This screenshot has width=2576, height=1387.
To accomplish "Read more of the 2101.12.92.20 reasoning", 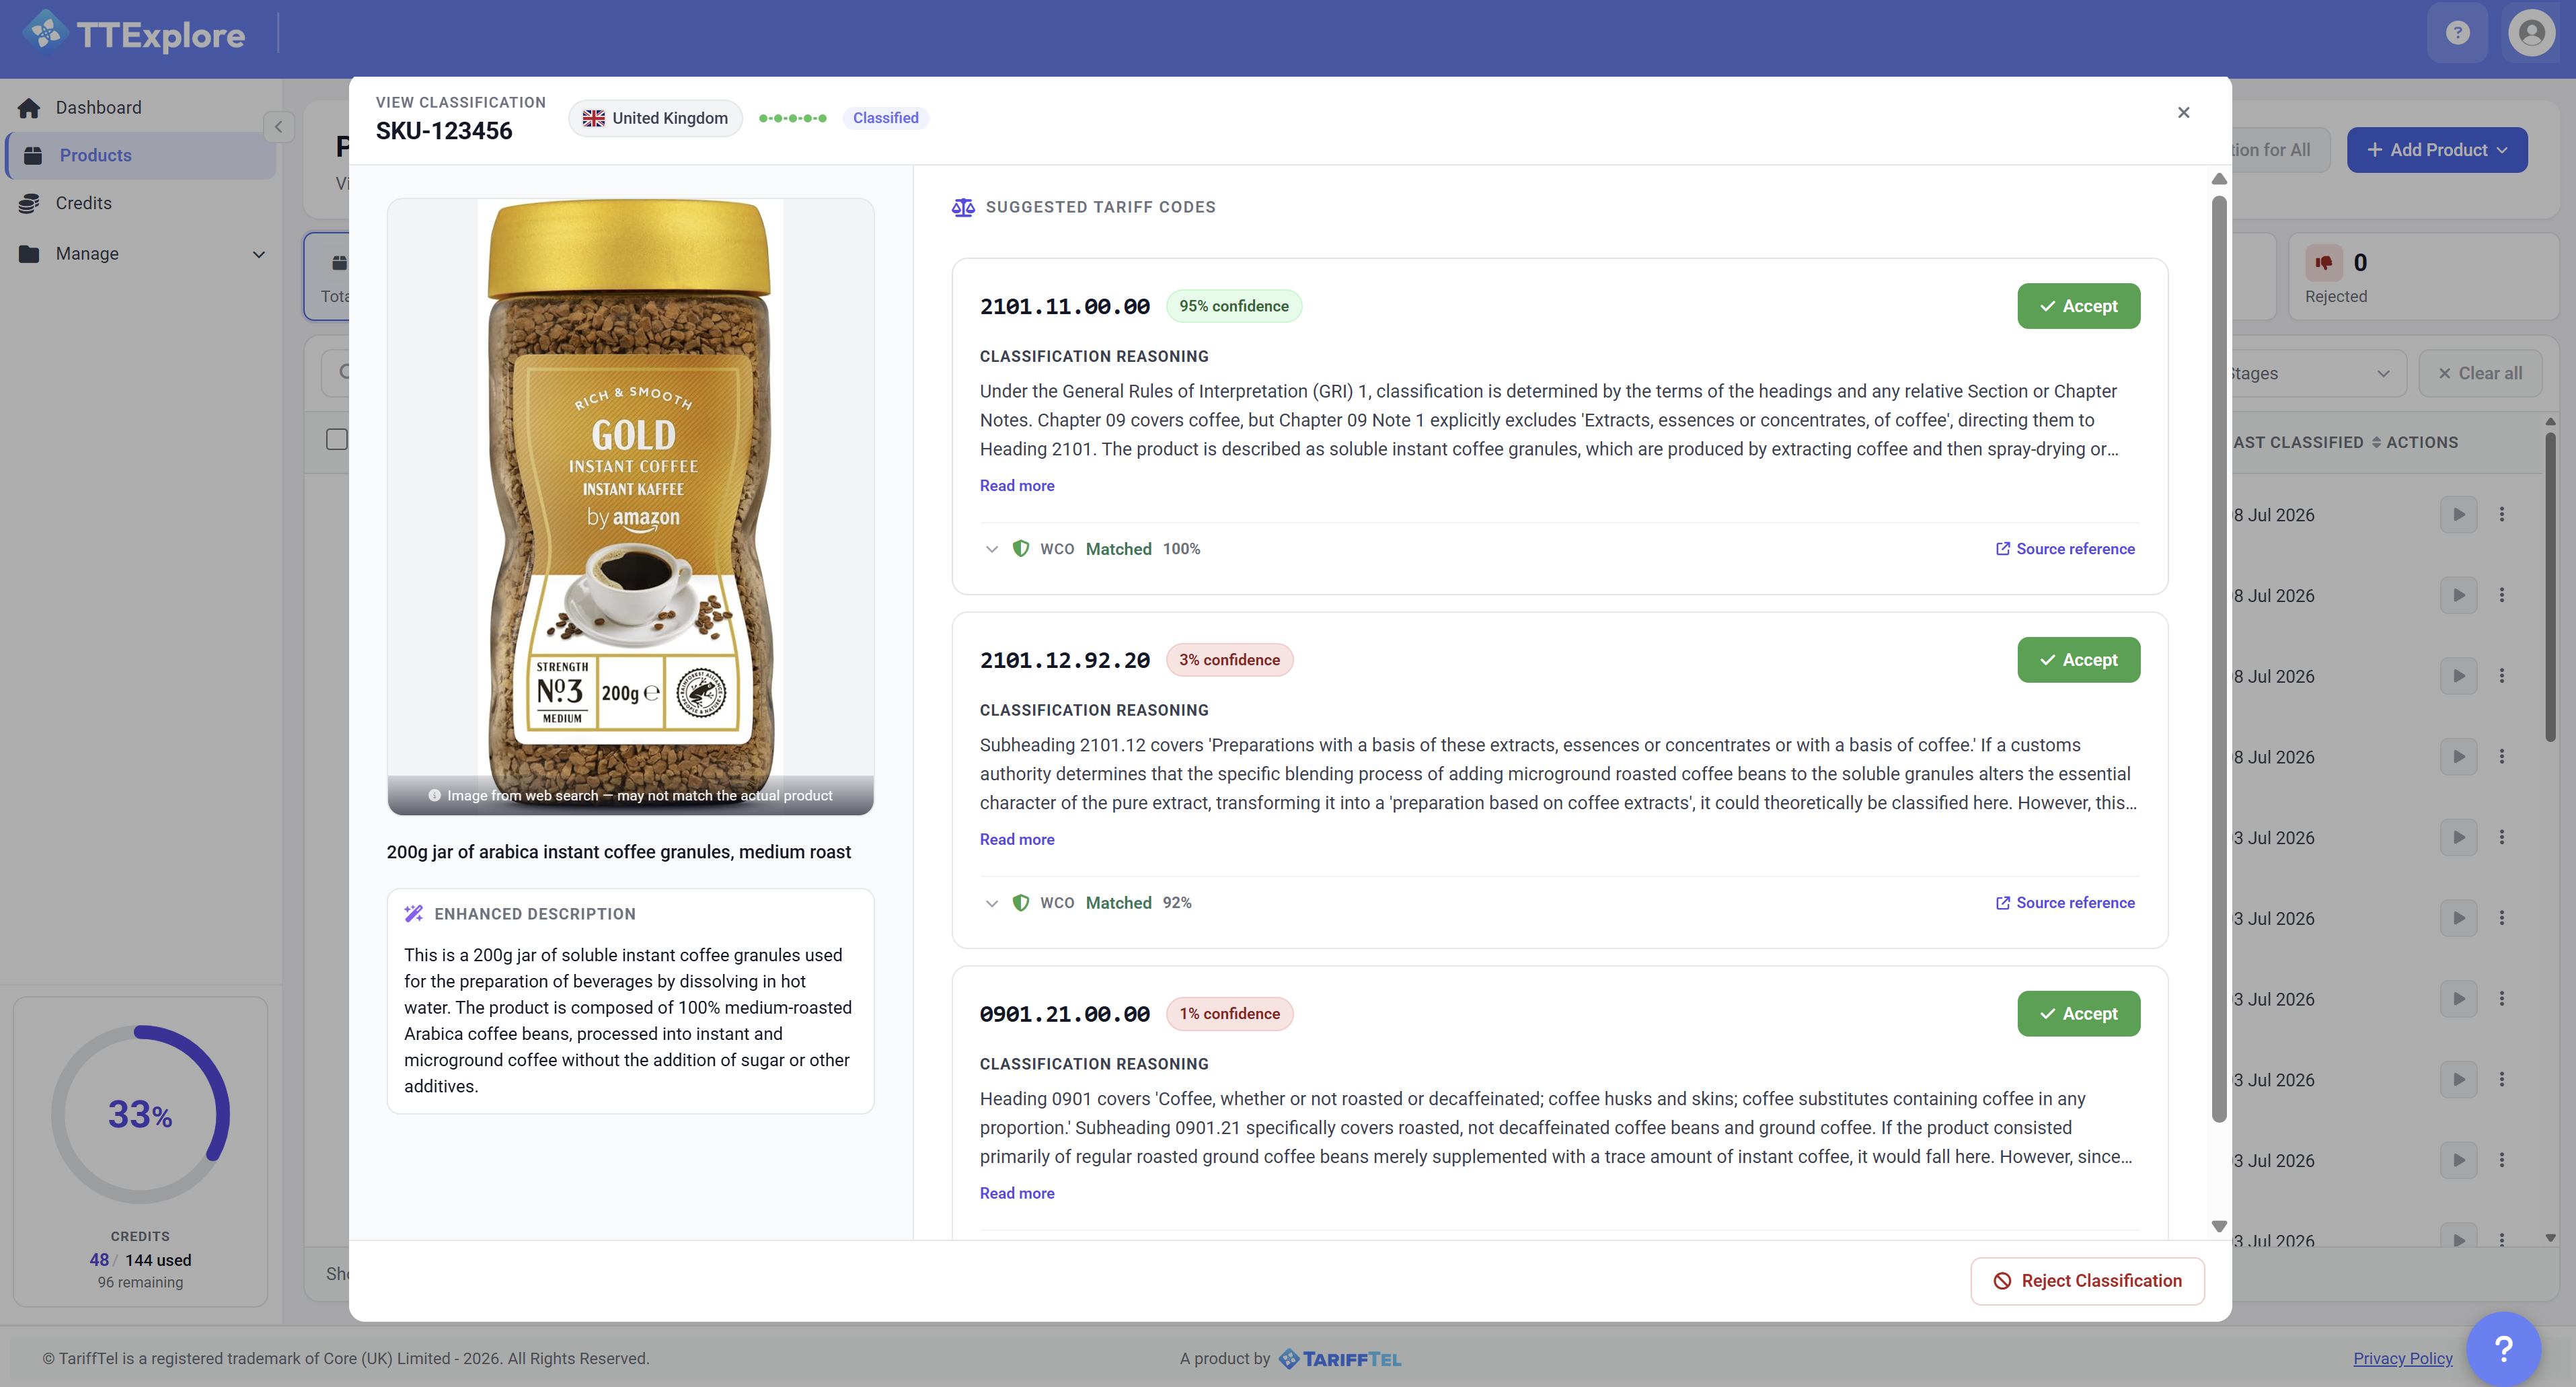I will (1016, 840).
